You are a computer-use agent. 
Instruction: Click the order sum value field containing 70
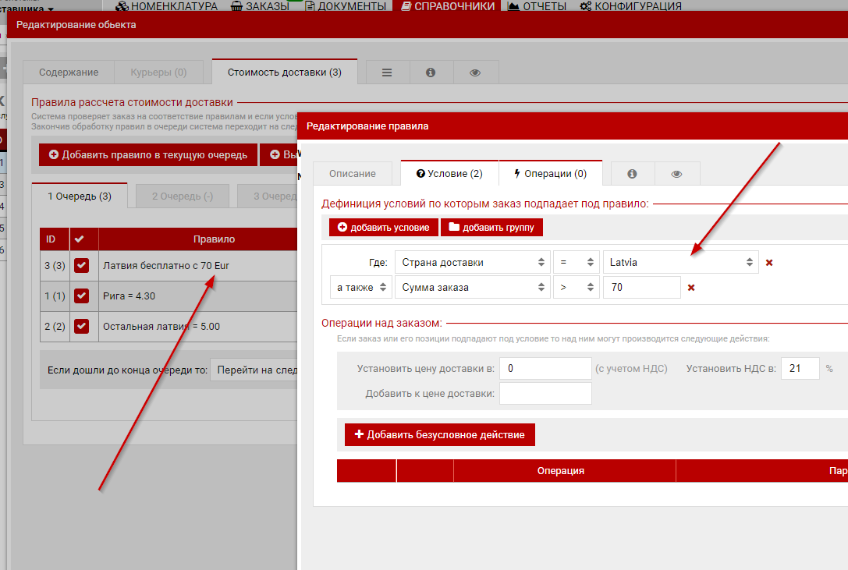[x=640, y=288]
